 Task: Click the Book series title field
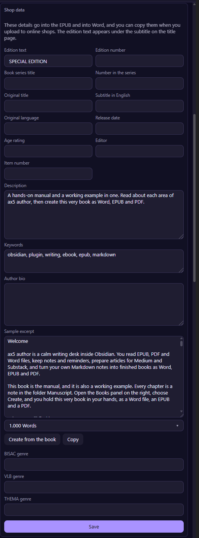click(x=48, y=83)
